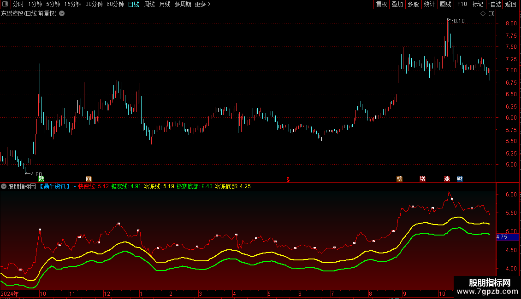Select the 日线 daily chart tab
The image size is (521, 299).
134,4
